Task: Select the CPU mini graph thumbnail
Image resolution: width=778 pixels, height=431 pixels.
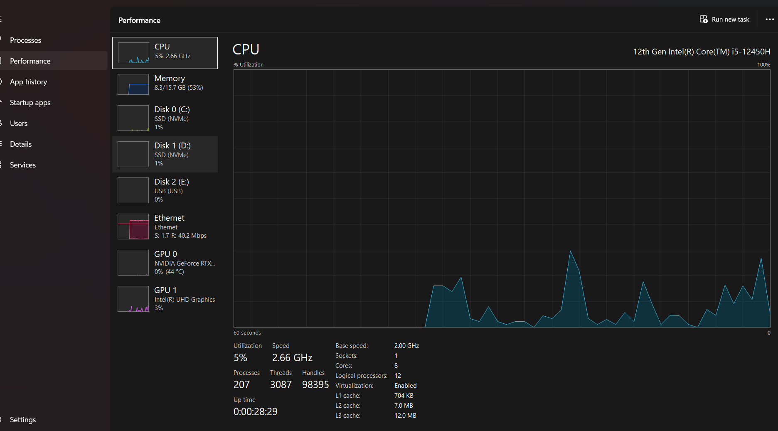Action: (x=133, y=53)
